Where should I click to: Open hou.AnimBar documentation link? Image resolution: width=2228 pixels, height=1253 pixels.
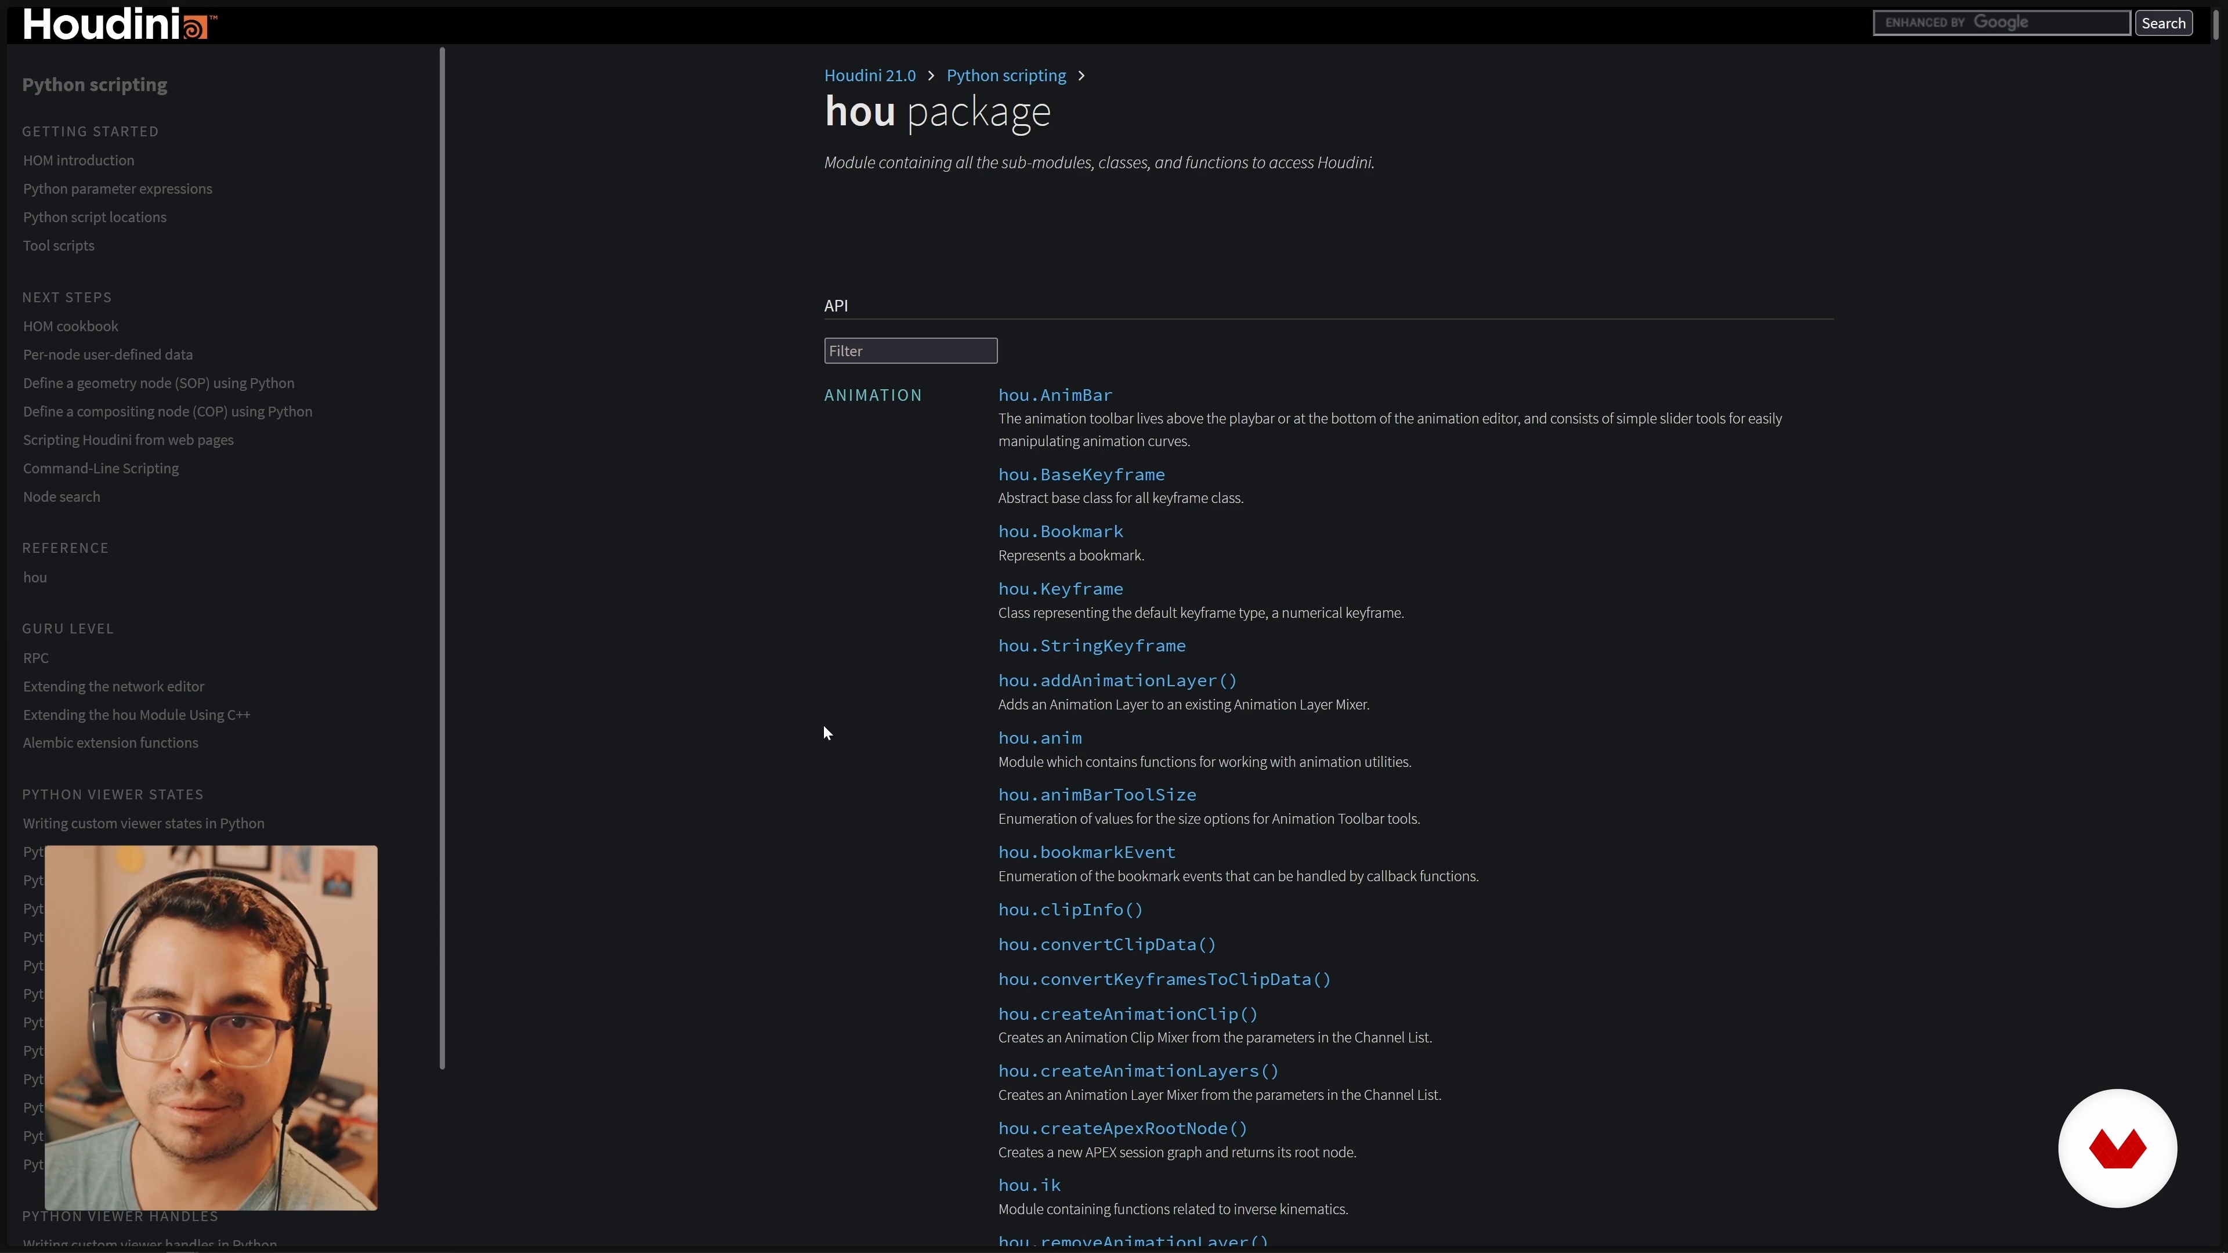tap(1054, 395)
